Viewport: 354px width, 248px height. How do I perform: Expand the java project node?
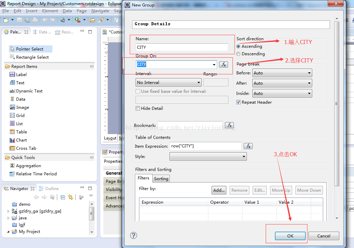(x=8, y=218)
